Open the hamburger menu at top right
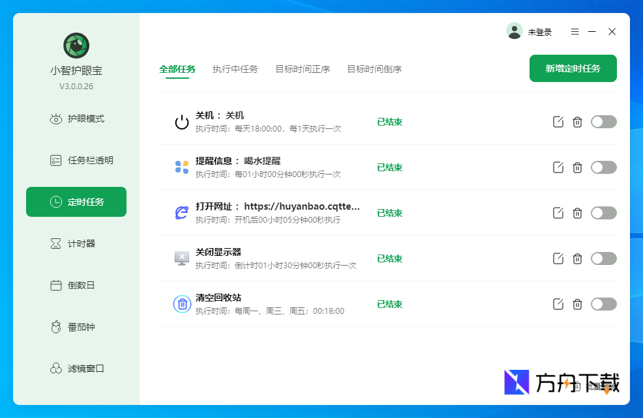Image resolution: width=643 pixels, height=418 pixels. pos(575,31)
